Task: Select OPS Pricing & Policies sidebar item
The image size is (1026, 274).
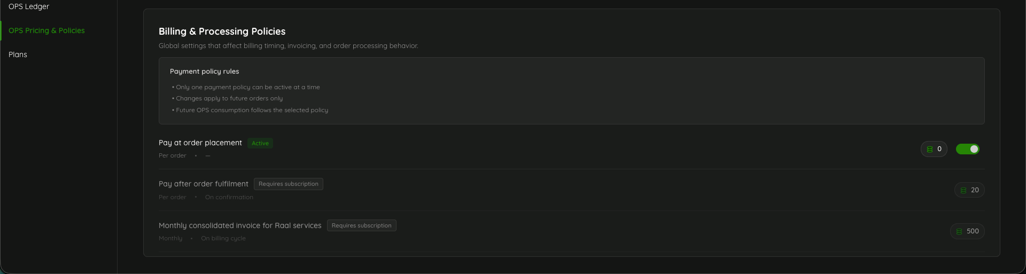Action: 46,30
